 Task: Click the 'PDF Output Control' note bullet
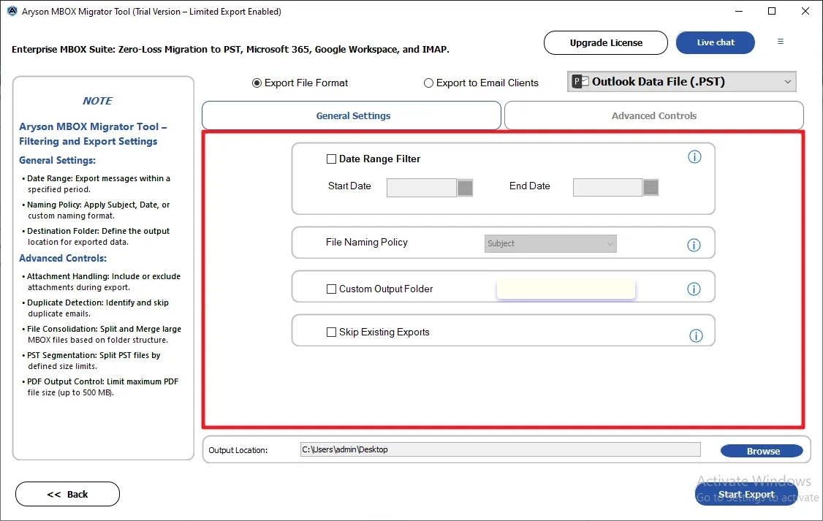click(100, 387)
